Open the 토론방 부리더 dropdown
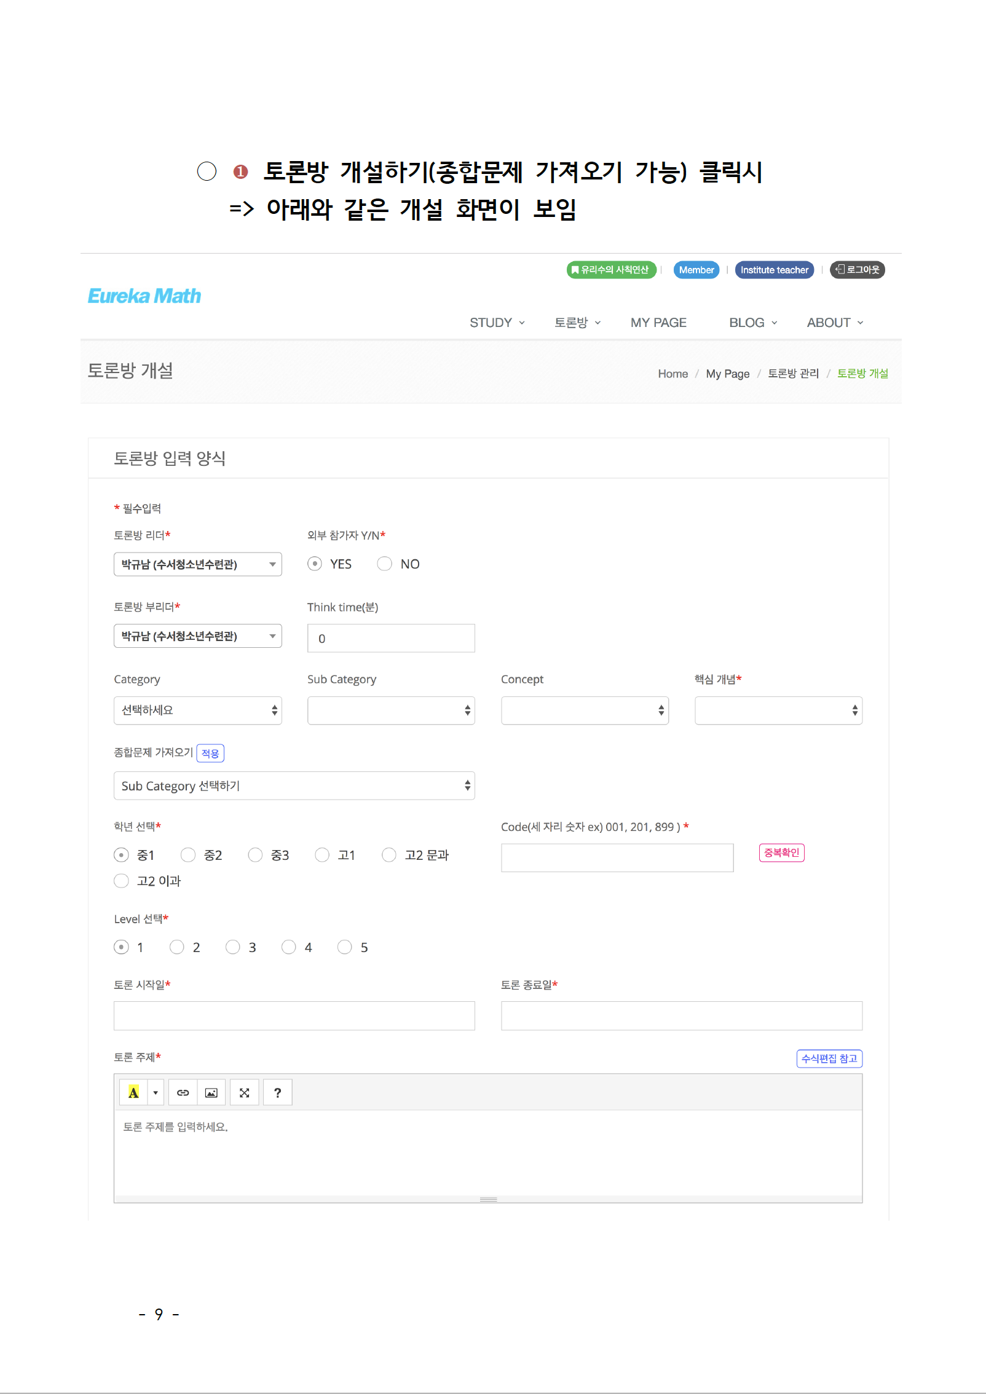The image size is (986, 1394). pos(197,636)
